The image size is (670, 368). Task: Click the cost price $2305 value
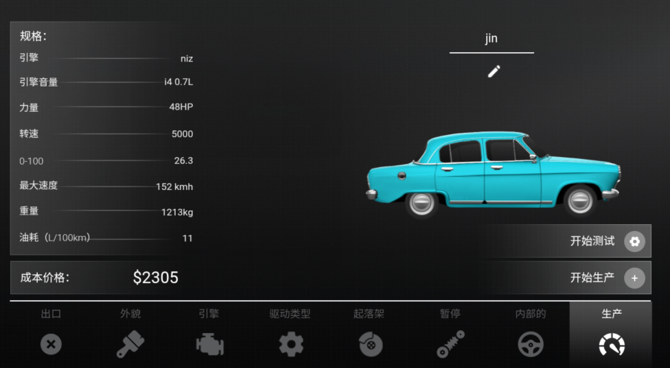click(x=155, y=278)
